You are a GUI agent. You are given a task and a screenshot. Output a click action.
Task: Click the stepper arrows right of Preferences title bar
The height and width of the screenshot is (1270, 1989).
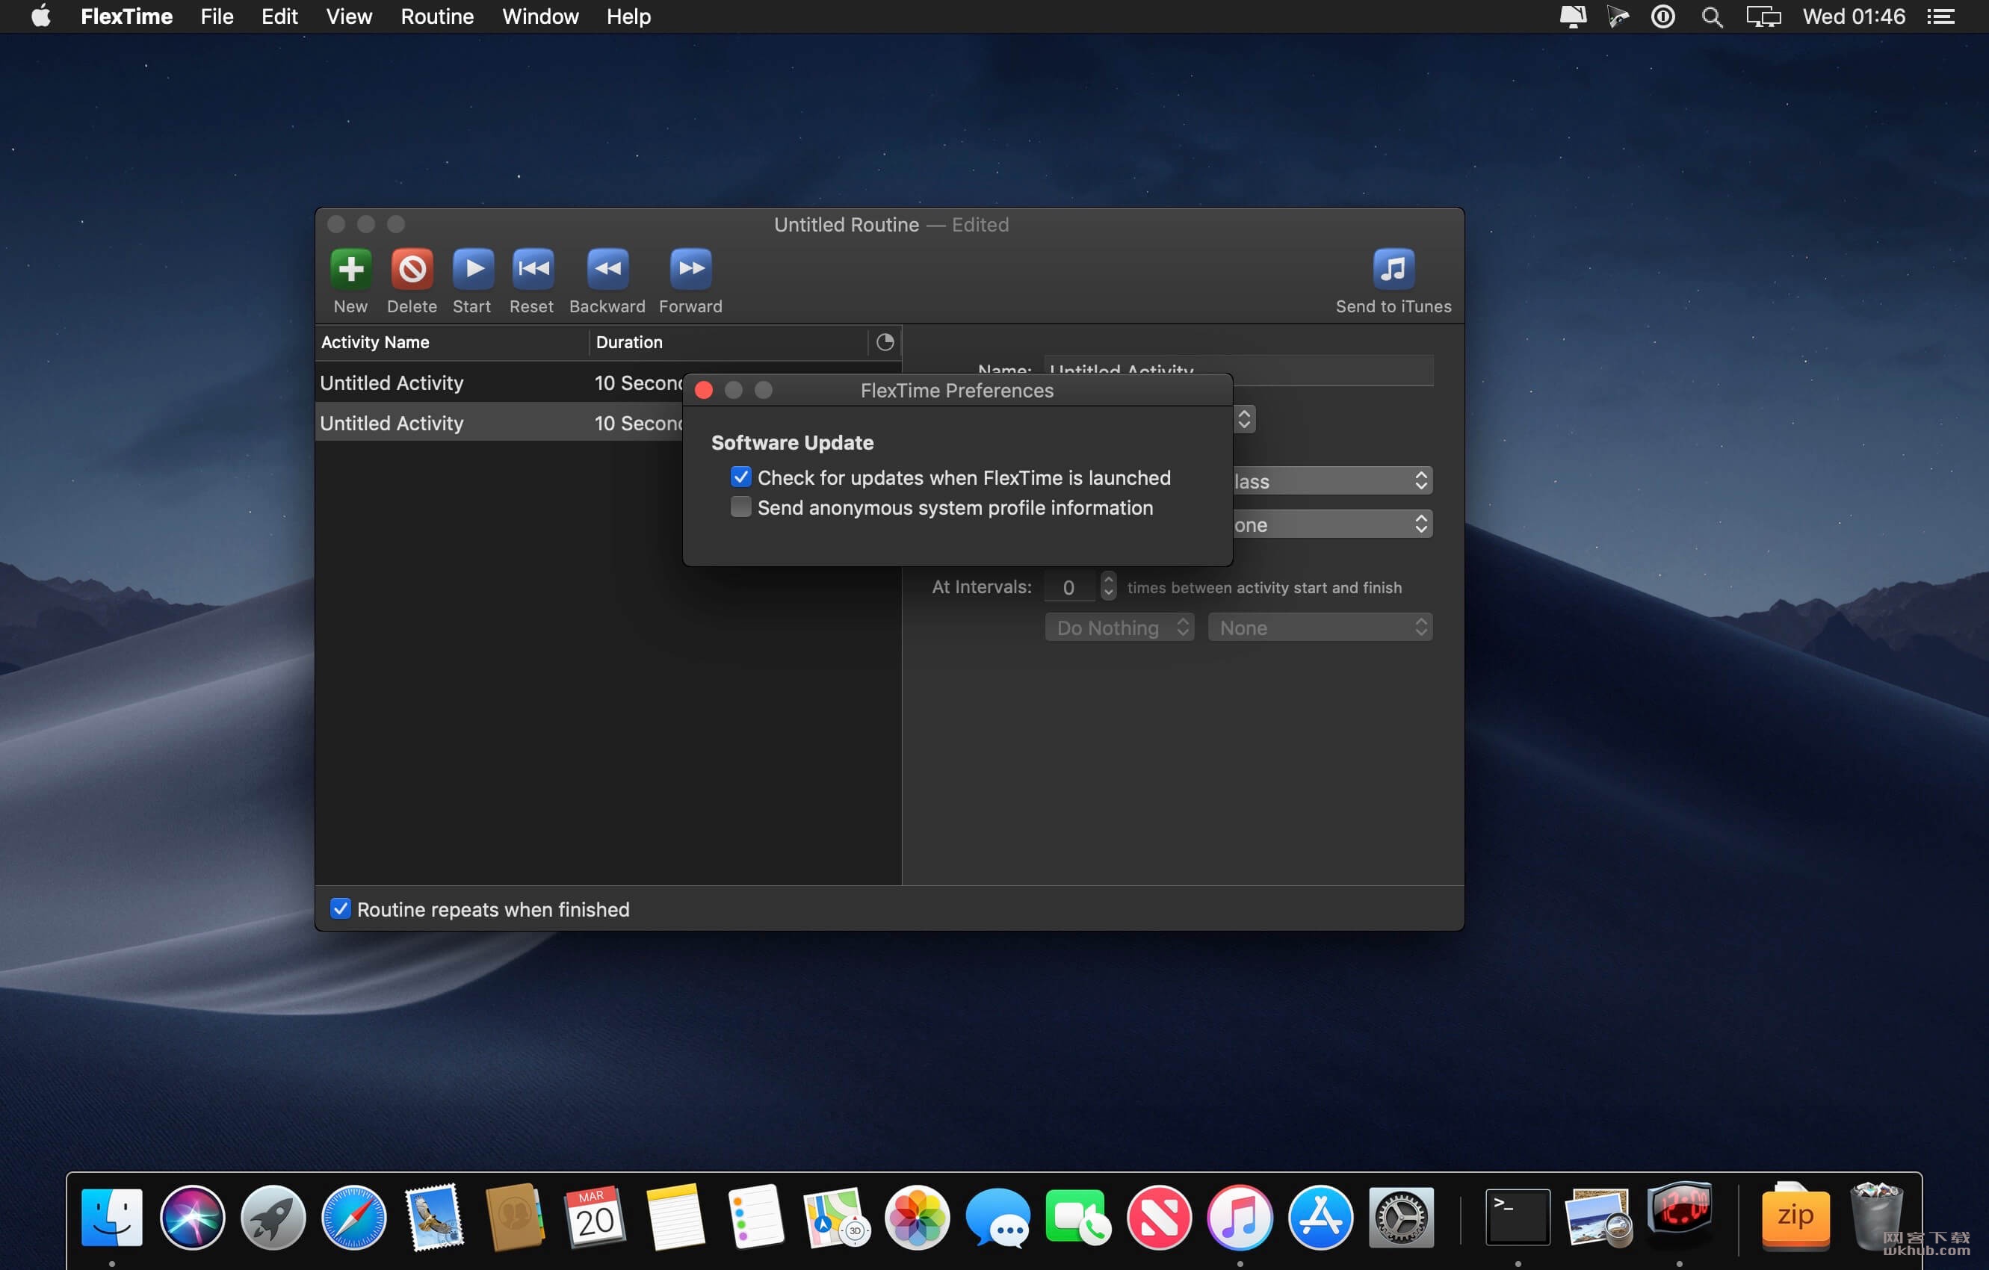coord(1244,420)
